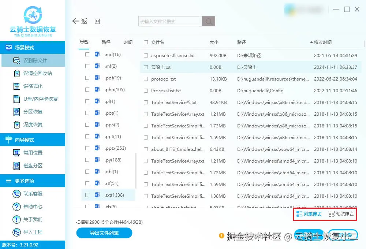This screenshot has height=249, width=366.
Task: Check the .txt(1338) type checkbox
Action: pyautogui.click(x=87, y=195)
